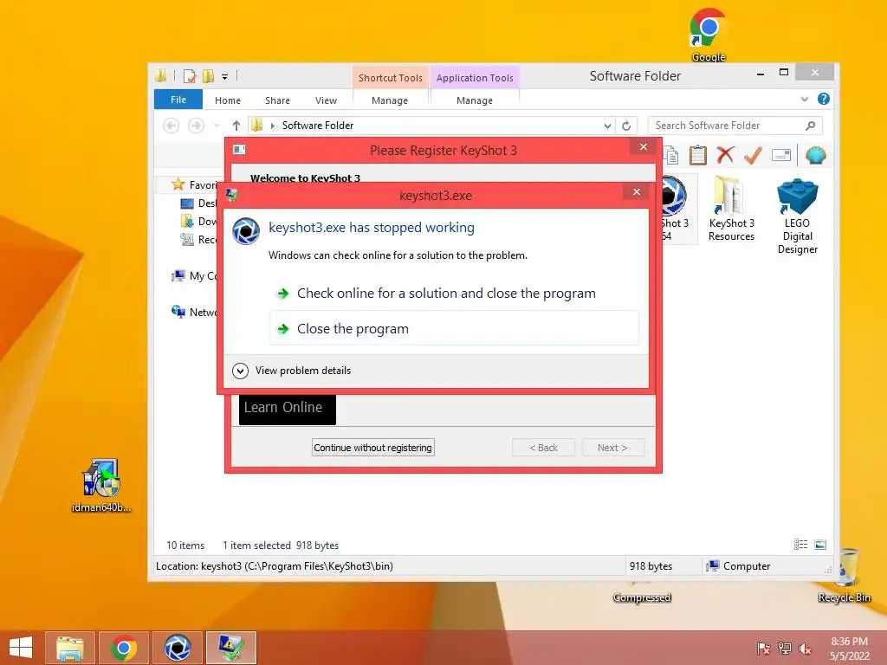Open Manage tab under Shortcut Tools
The height and width of the screenshot is (665, 887).
pos(390,100)
